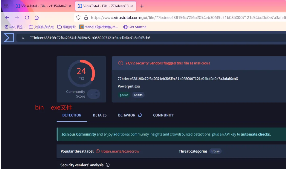Image resolution: width=286 pixels, height=169 pixels.
Task: Select the file hash below the alert
Action: 178,79
